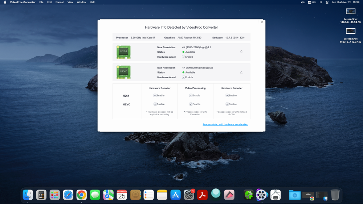Image resolution: width=363 pixels, height=204 pixels.
Task: Disable H264 Hardware Decoder checkbox
Action: tap(155, 95)
